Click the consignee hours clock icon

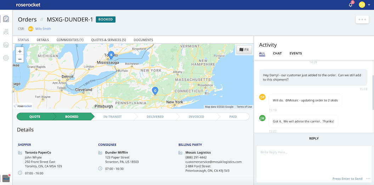tap(100, 168)
